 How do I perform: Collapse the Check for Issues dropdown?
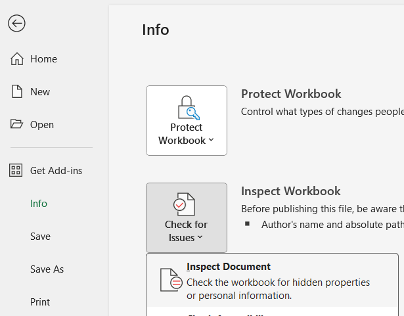coord(187,217)
